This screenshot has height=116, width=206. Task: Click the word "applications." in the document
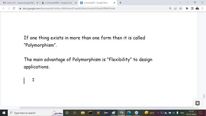(x=37, y=67)
